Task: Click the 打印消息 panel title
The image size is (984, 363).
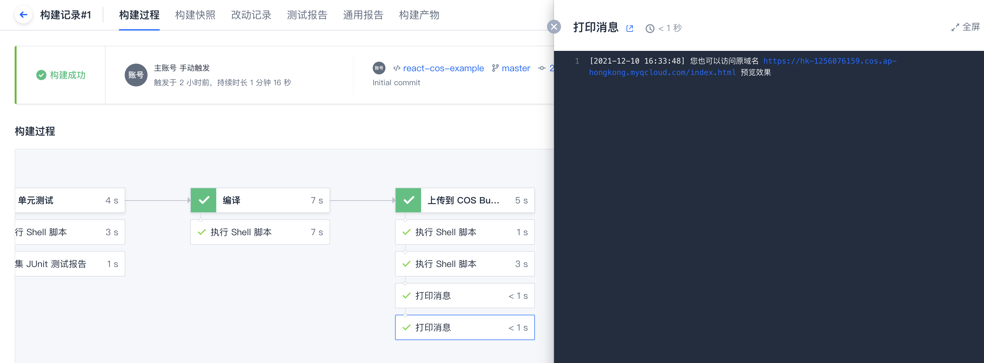Action: coord(595,27)
